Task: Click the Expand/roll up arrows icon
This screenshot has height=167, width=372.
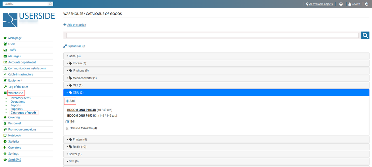Action: 65,46
